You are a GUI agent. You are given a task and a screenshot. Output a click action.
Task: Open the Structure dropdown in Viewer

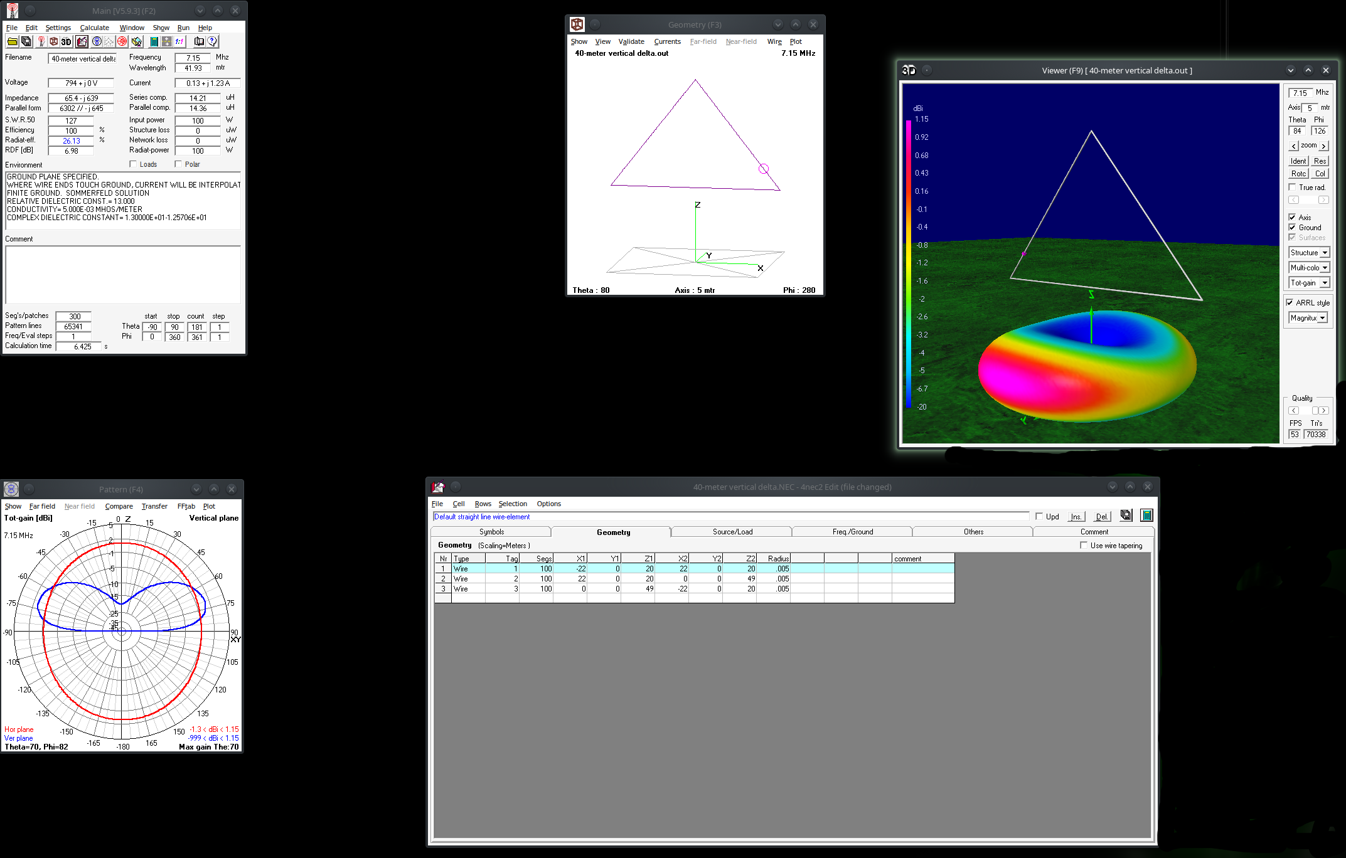pos(1310,253)
